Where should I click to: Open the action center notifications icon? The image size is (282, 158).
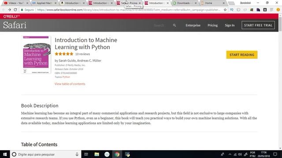point(275,154)
